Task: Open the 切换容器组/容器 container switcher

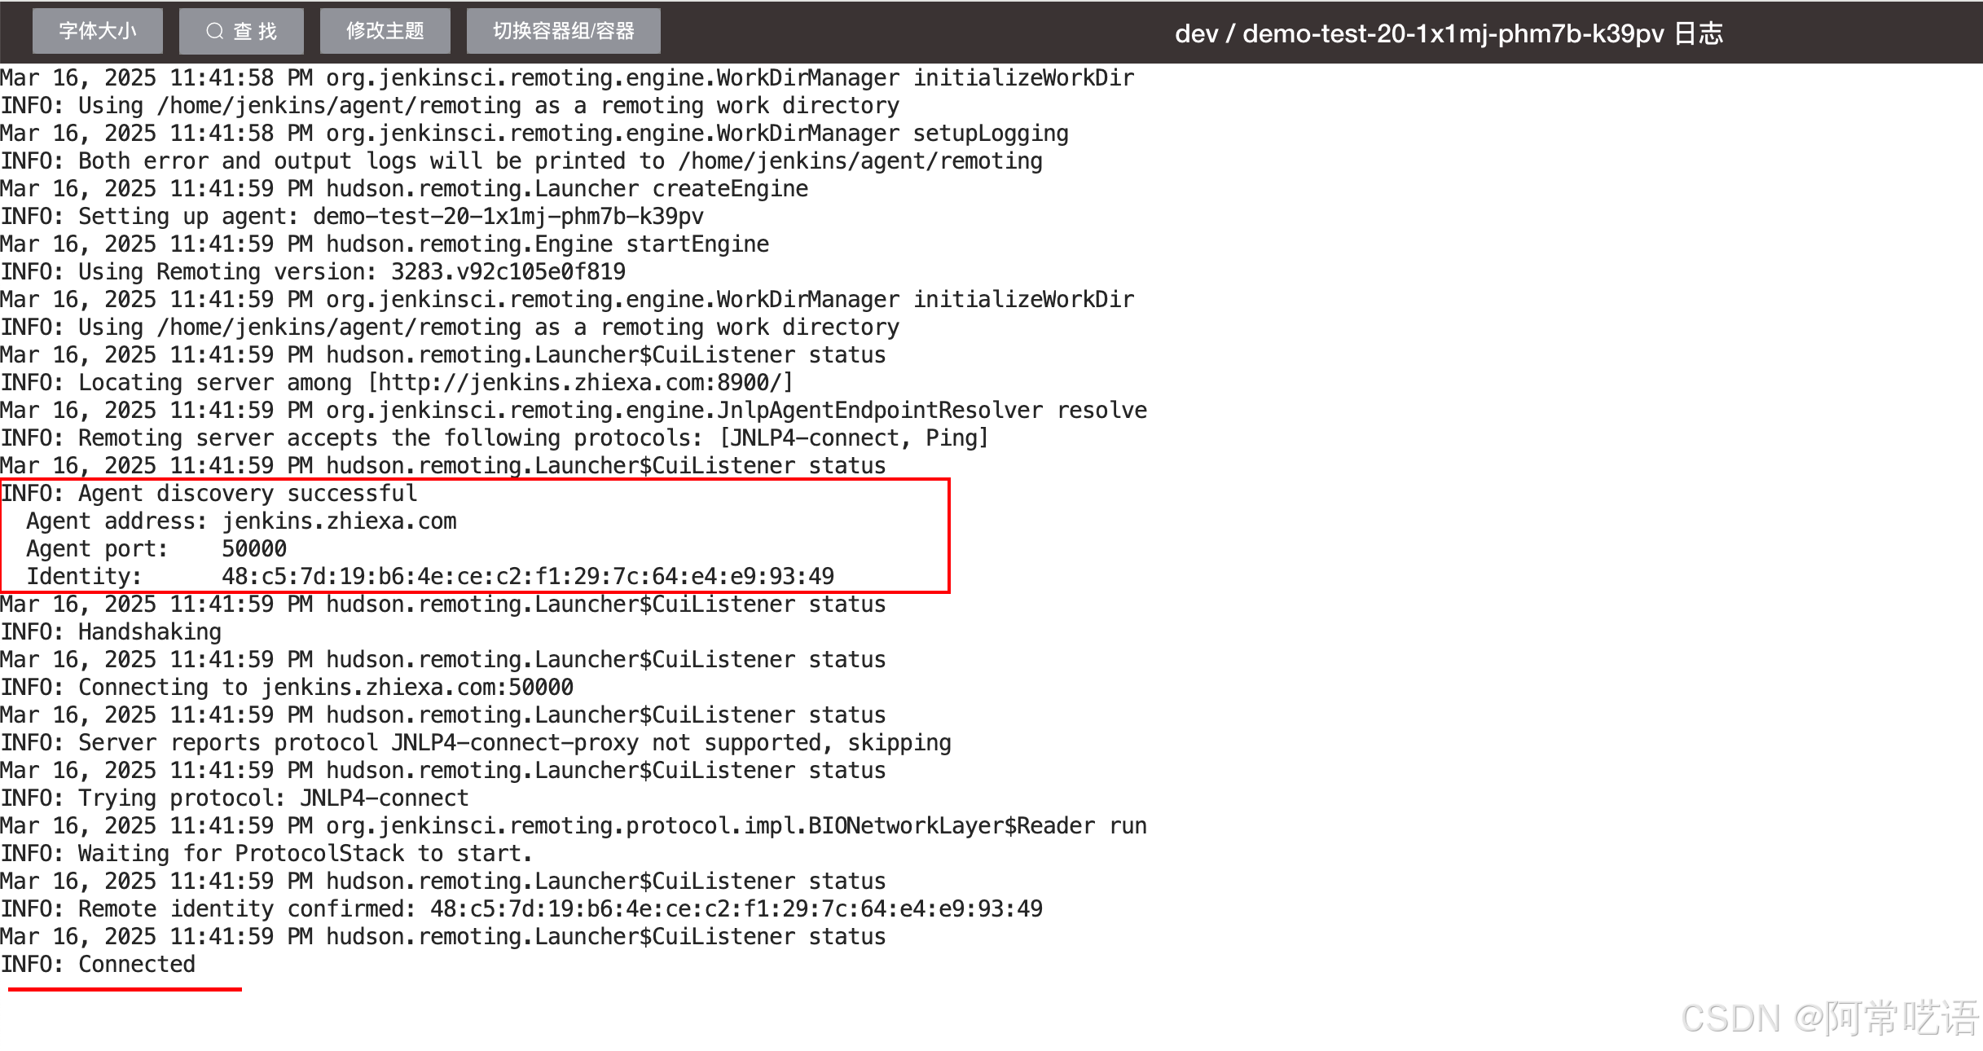Action: 563,31
